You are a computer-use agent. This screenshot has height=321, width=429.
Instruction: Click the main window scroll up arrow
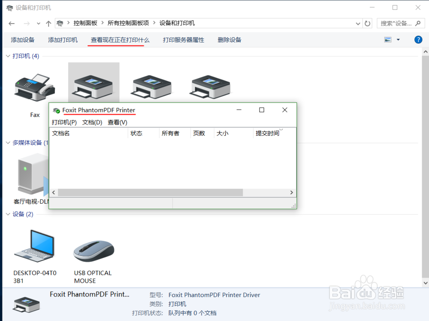coord(426,52)
